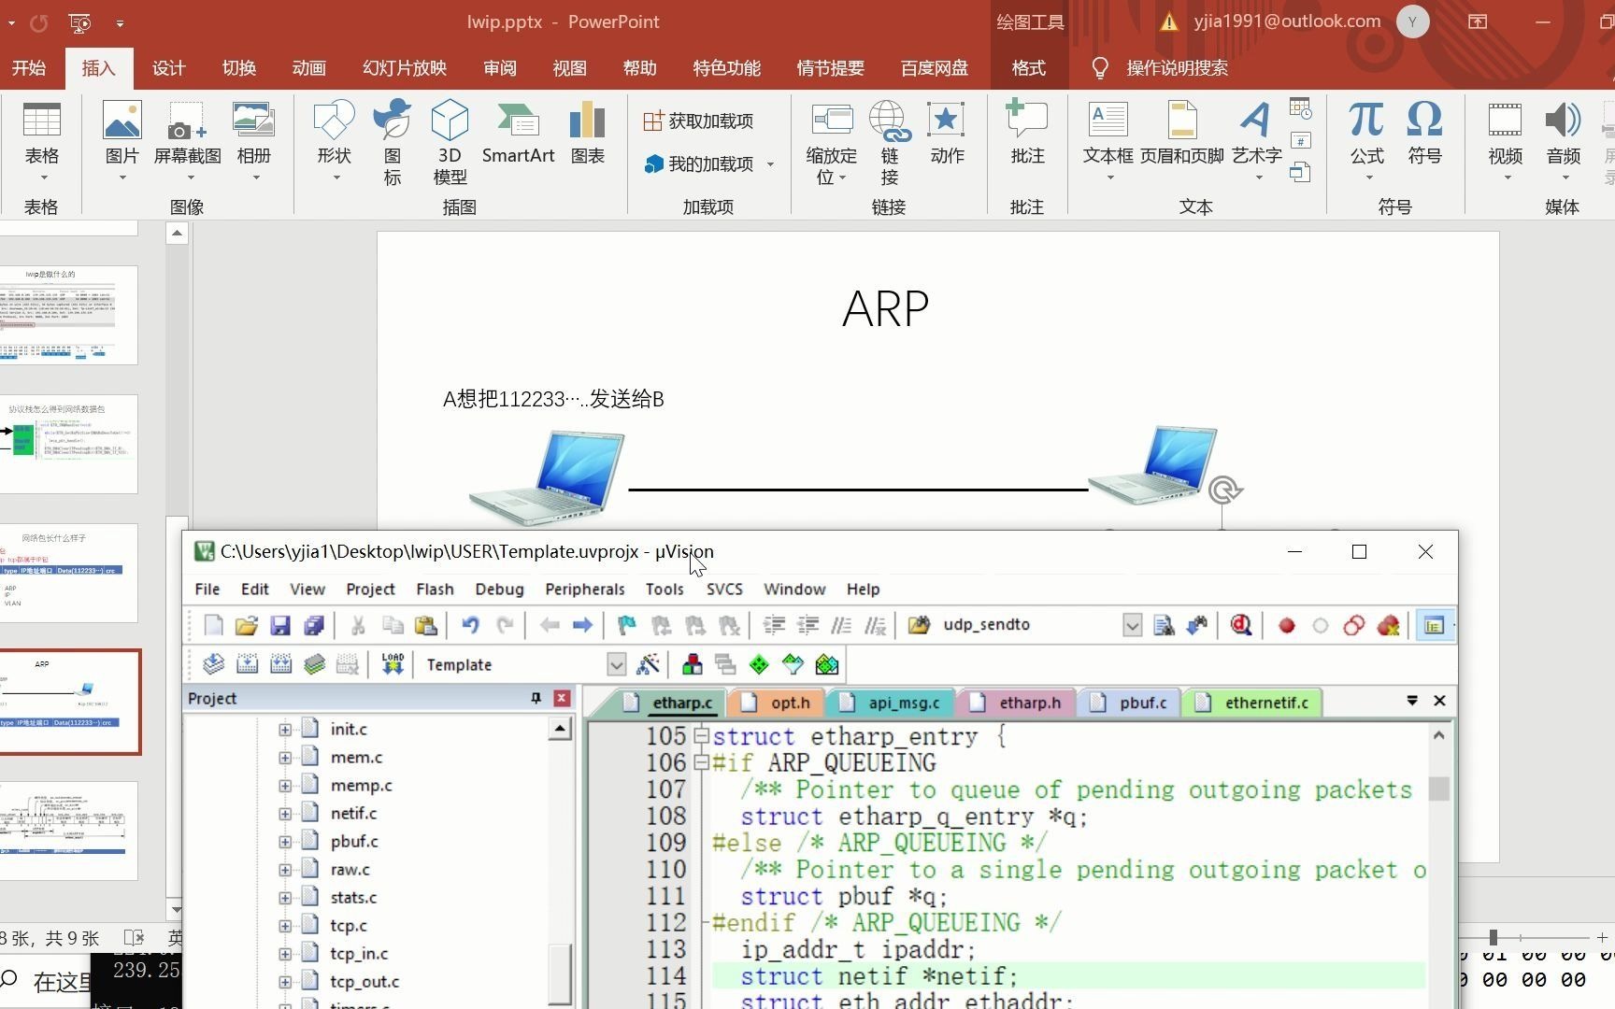Insert a 3D模型 into the slide
Viewport: 1615px width, 1009px height.
(449, 140)
